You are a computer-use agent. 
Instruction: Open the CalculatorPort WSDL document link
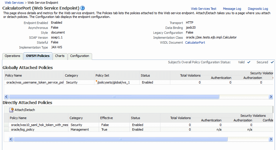tap(195, 42)
